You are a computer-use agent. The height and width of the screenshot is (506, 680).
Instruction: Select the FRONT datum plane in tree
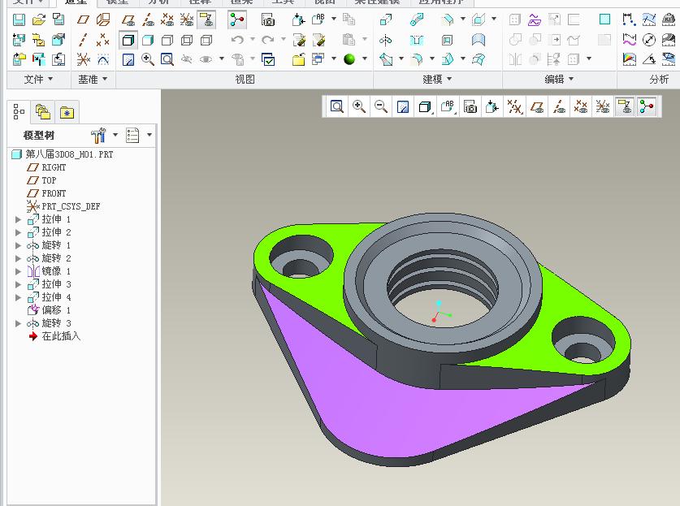[54, 193]
